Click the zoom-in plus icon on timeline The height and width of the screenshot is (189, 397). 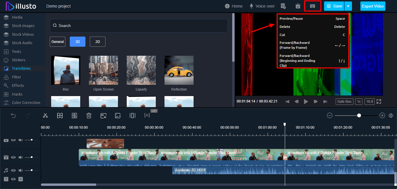pyautogui.click(x=382, y=116)
